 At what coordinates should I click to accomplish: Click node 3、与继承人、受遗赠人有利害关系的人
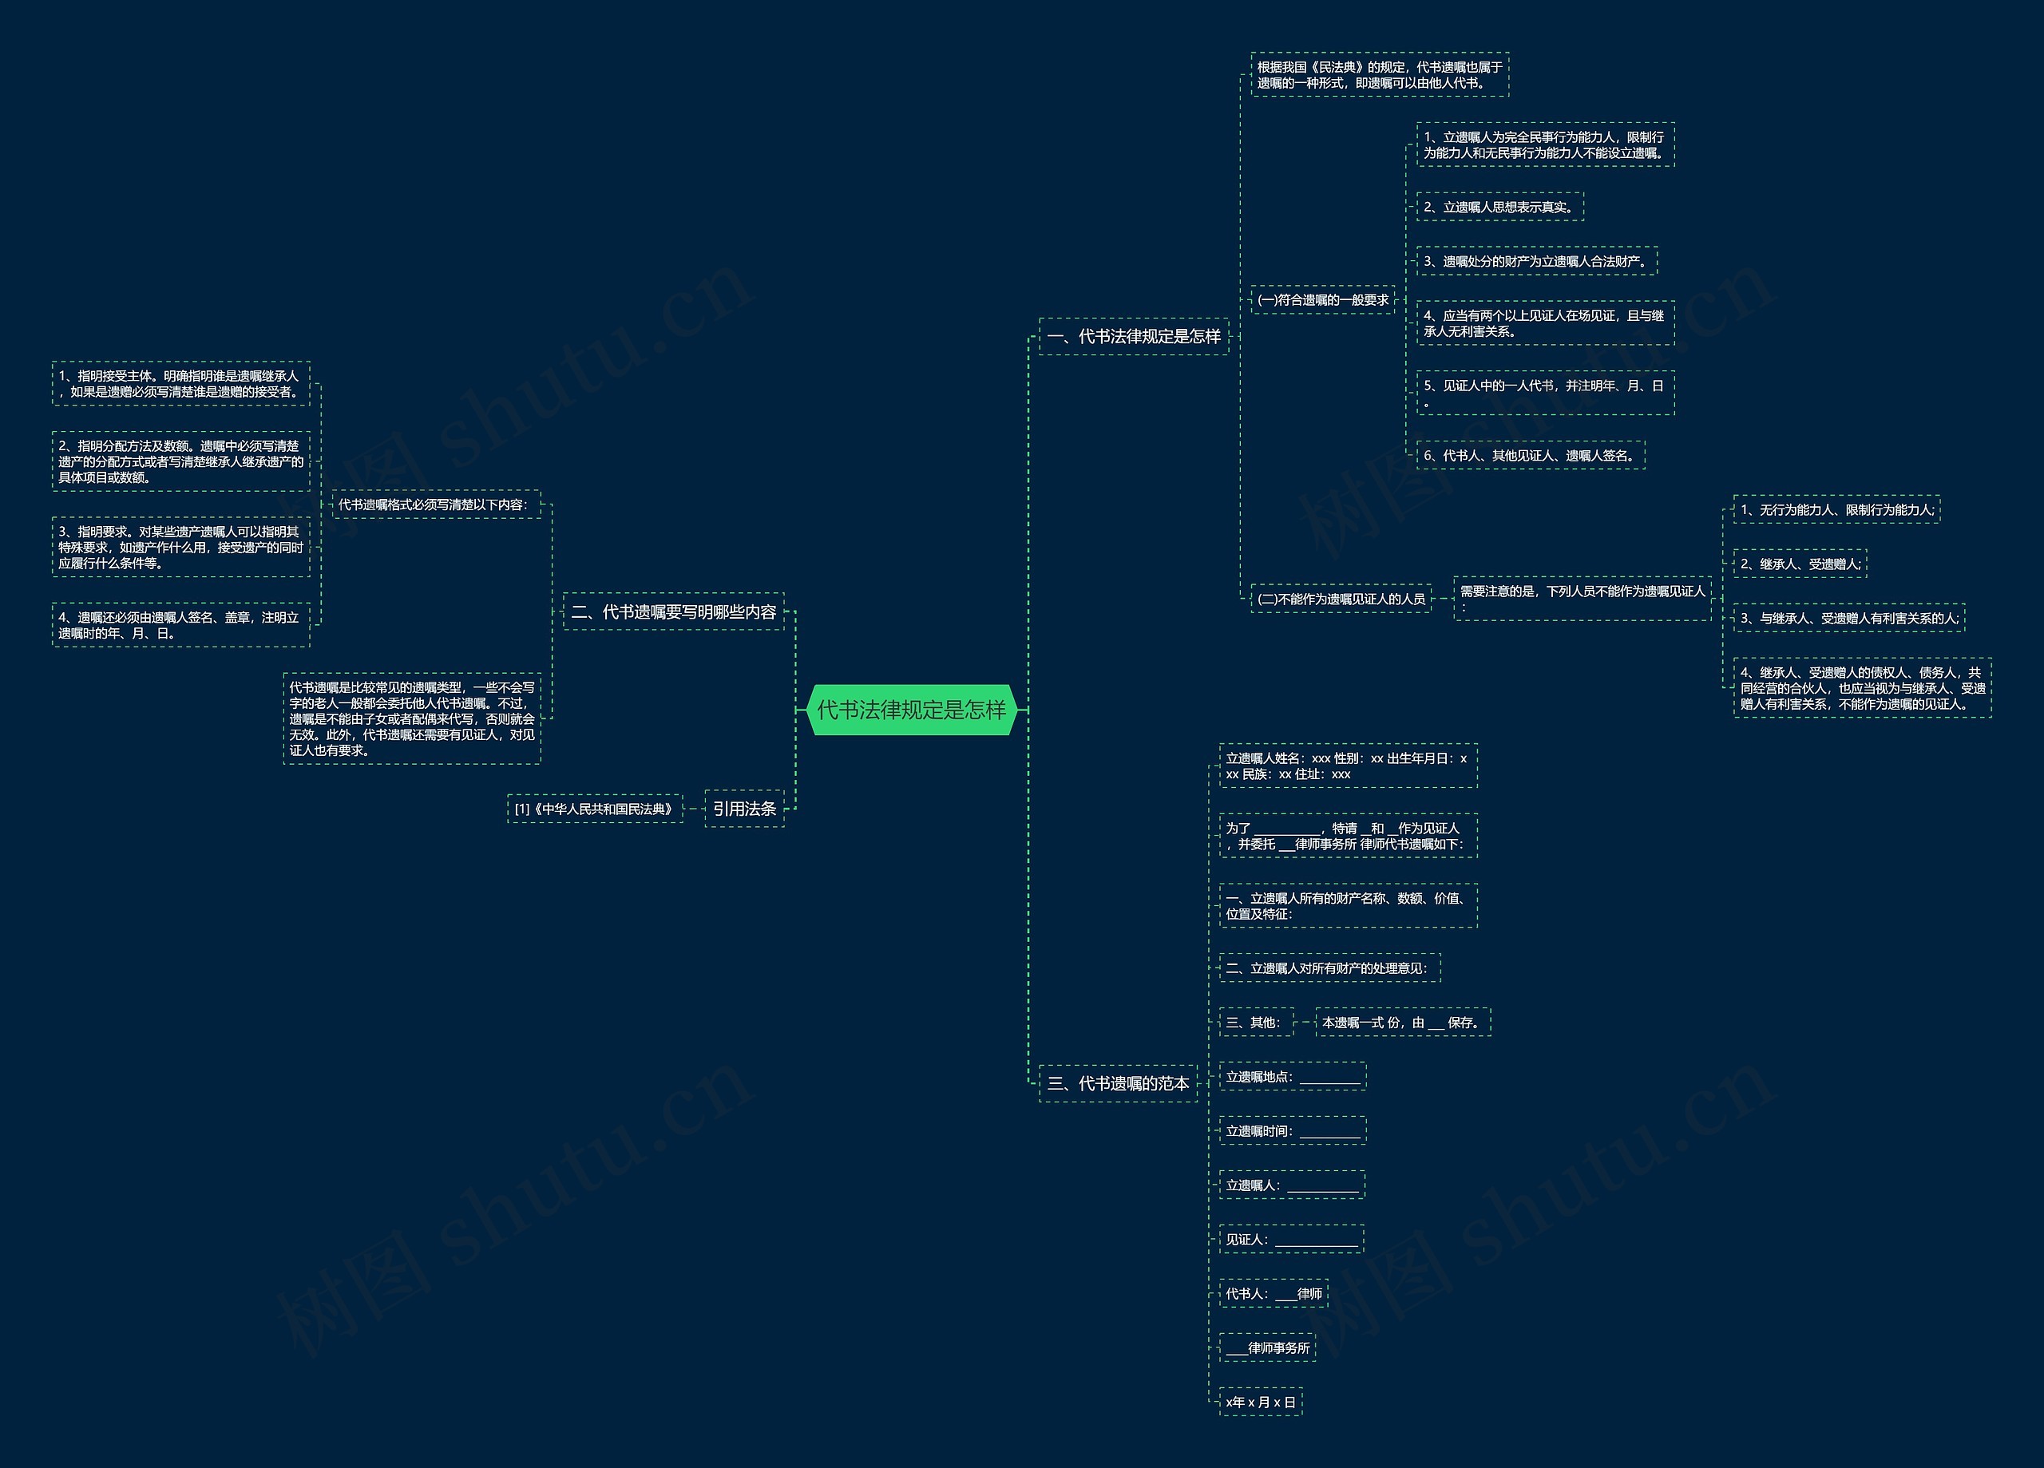[1849, 618]
